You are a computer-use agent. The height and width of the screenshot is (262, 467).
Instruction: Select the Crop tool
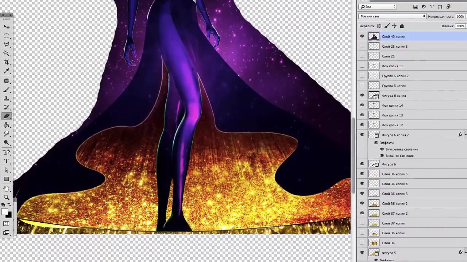7,62
